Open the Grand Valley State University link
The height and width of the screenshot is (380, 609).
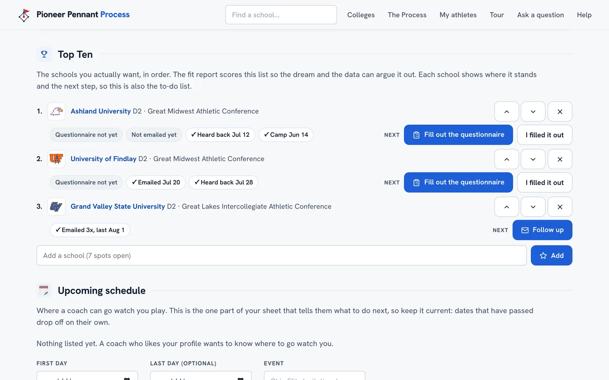[118, 206]
